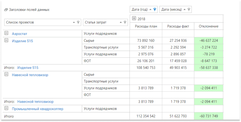Open filter for Статья затрат field
Image resolution: width=241 pixels, height=122 pixels.
pos(125,22)
